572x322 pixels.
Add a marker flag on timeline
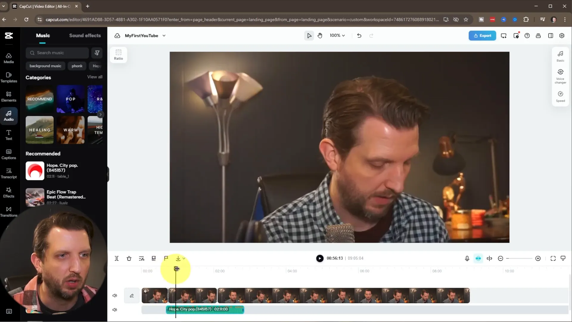[166, 258]
